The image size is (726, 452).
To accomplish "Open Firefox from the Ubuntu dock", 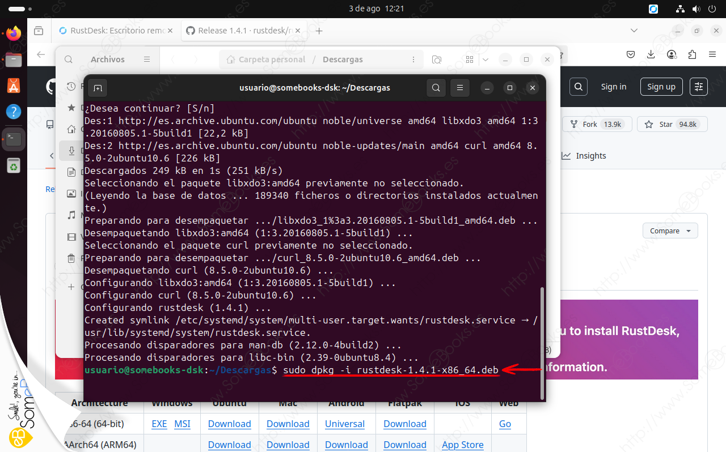I will point(14,33).
